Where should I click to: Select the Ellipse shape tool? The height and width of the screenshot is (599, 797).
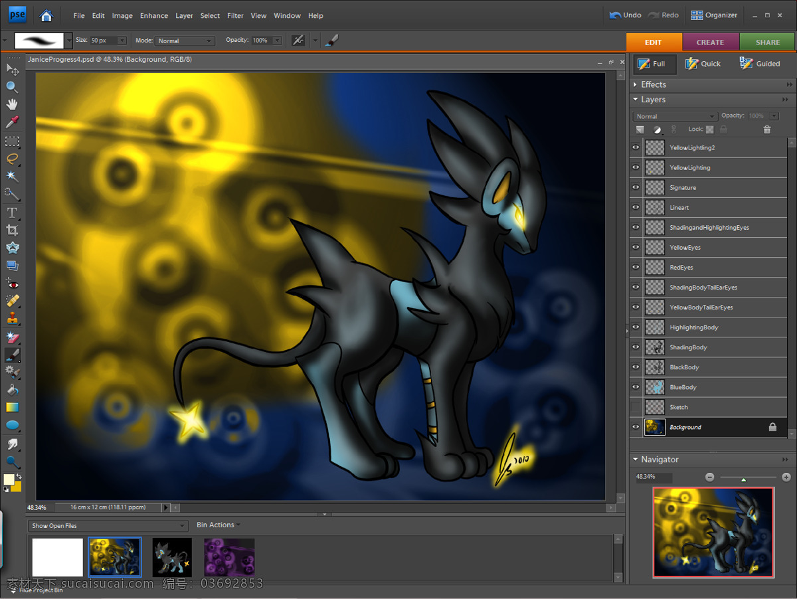(x=12, y=425)
